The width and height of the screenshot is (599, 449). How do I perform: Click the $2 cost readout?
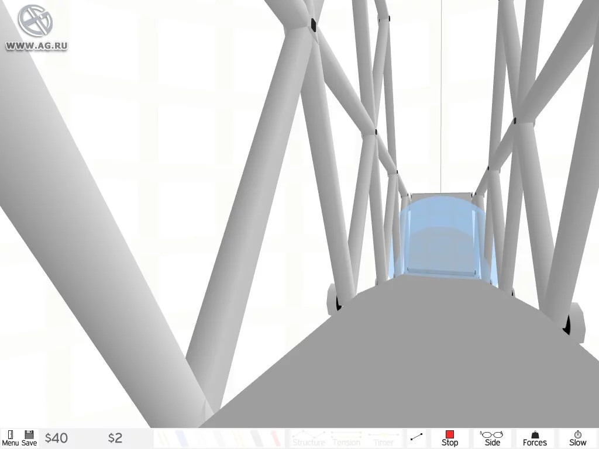[x=115, y=438]
